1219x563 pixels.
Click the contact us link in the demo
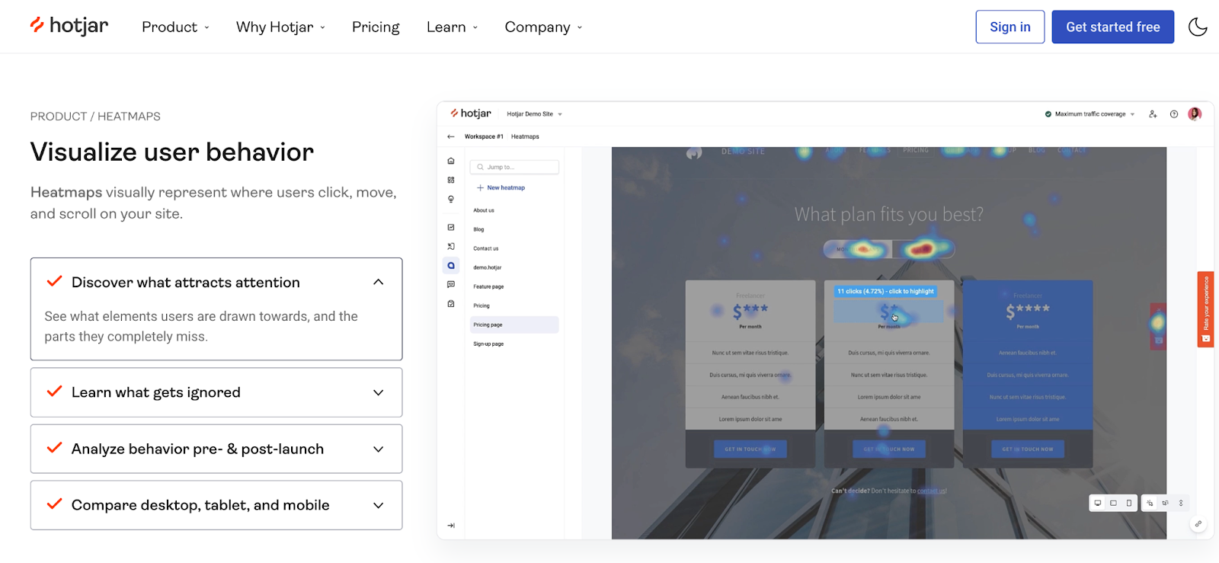click(x=932, y=491)
